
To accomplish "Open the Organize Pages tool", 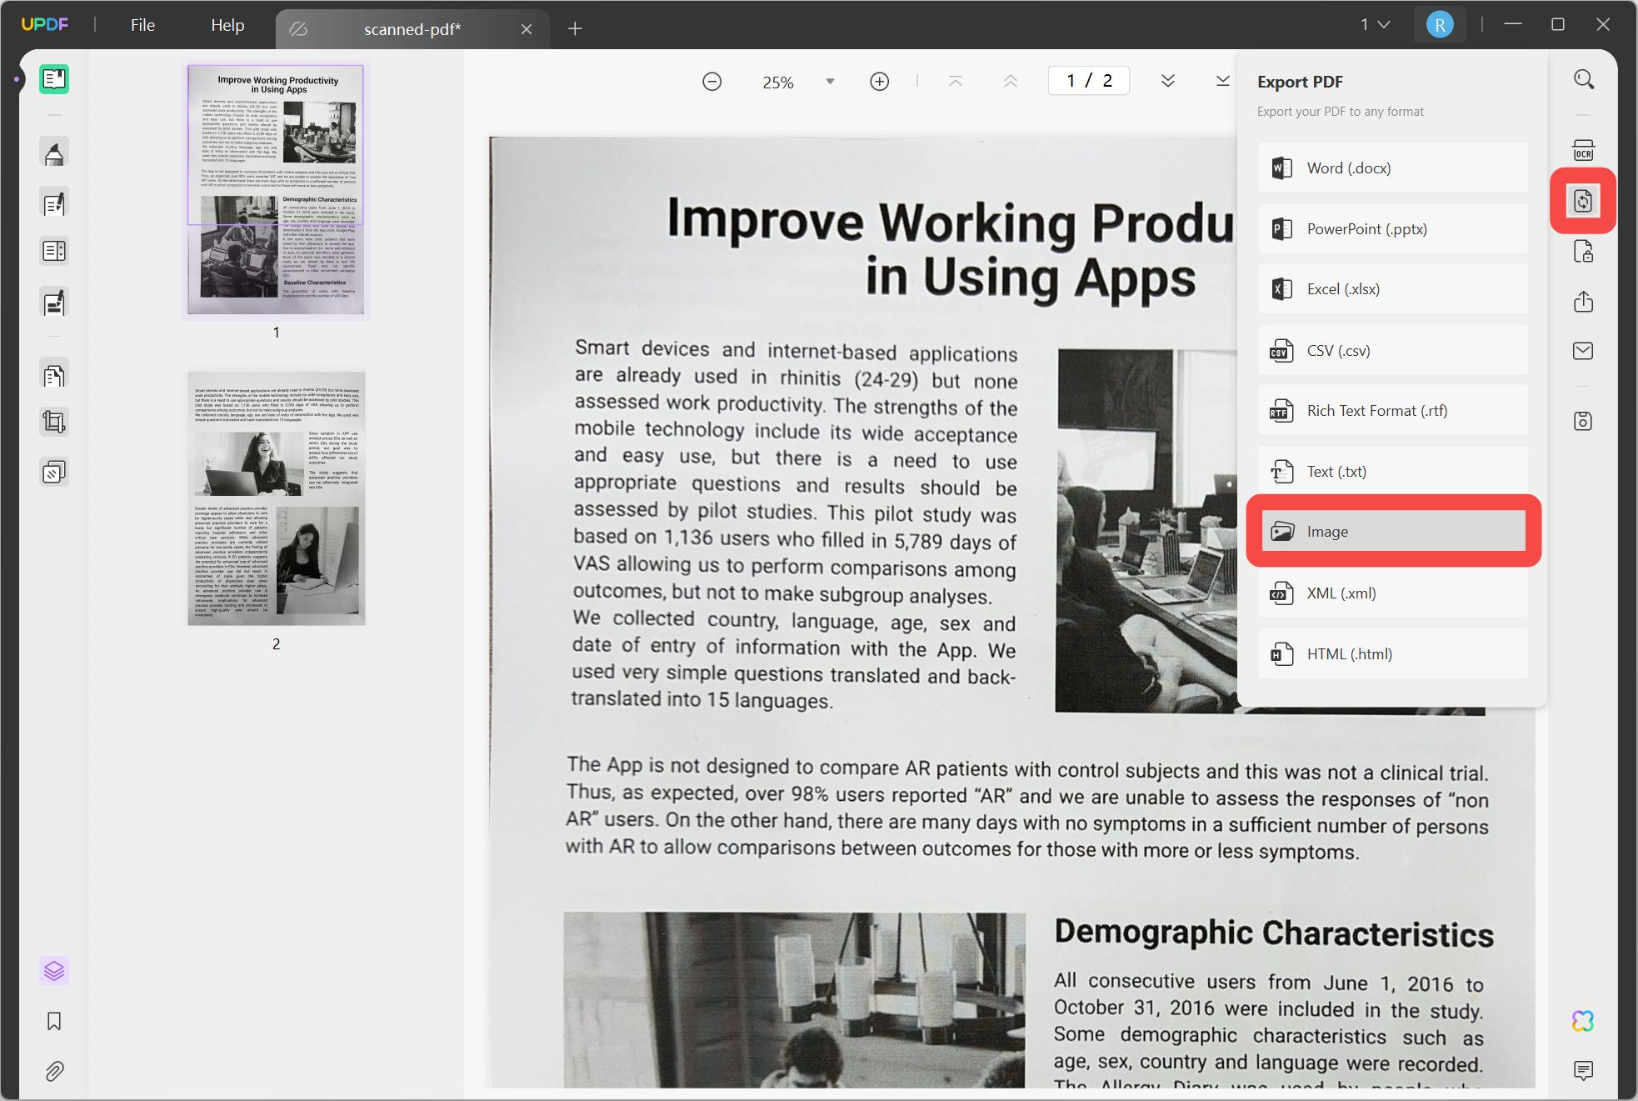I will tap(54, 375).
